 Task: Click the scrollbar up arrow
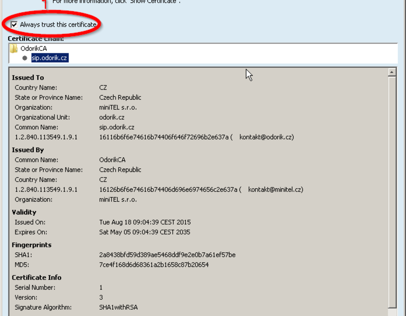point(392,72)
